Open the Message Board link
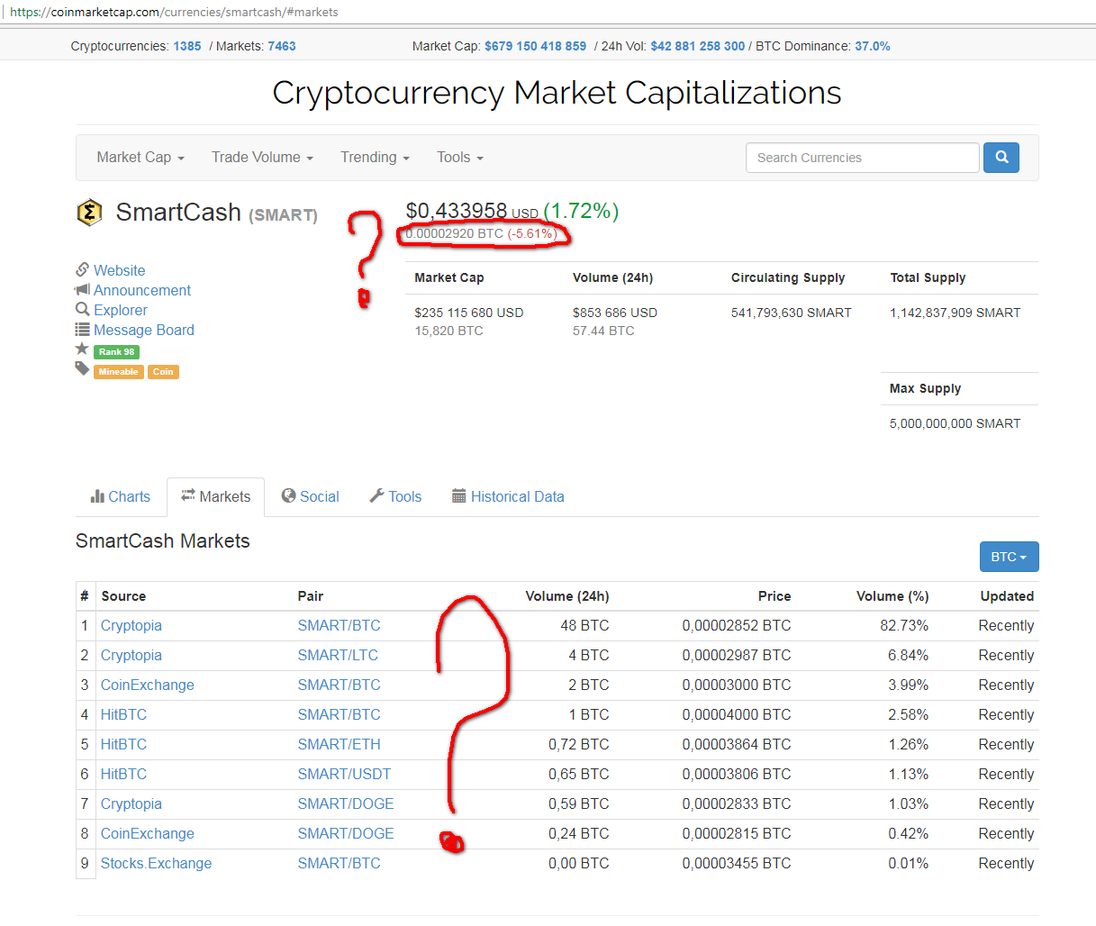This screenshot has height=926, width=1096. (x=144, y=330)
